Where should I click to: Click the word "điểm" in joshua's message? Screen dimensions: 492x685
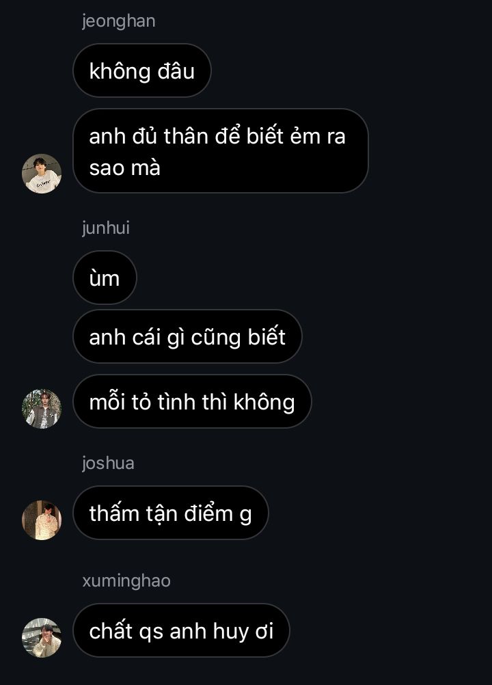(208, 513)
